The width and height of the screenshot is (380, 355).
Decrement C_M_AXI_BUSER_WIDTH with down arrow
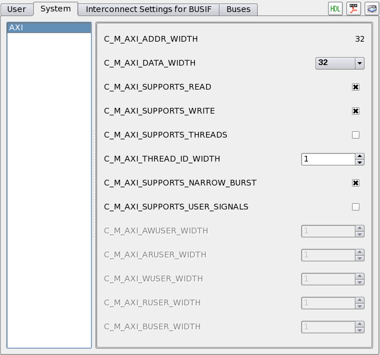click(x=359, y=330)
